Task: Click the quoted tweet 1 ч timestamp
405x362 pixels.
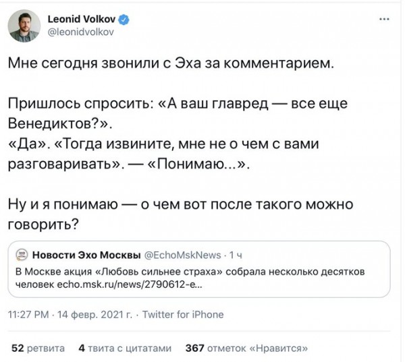Action: [x=236, y=255]
